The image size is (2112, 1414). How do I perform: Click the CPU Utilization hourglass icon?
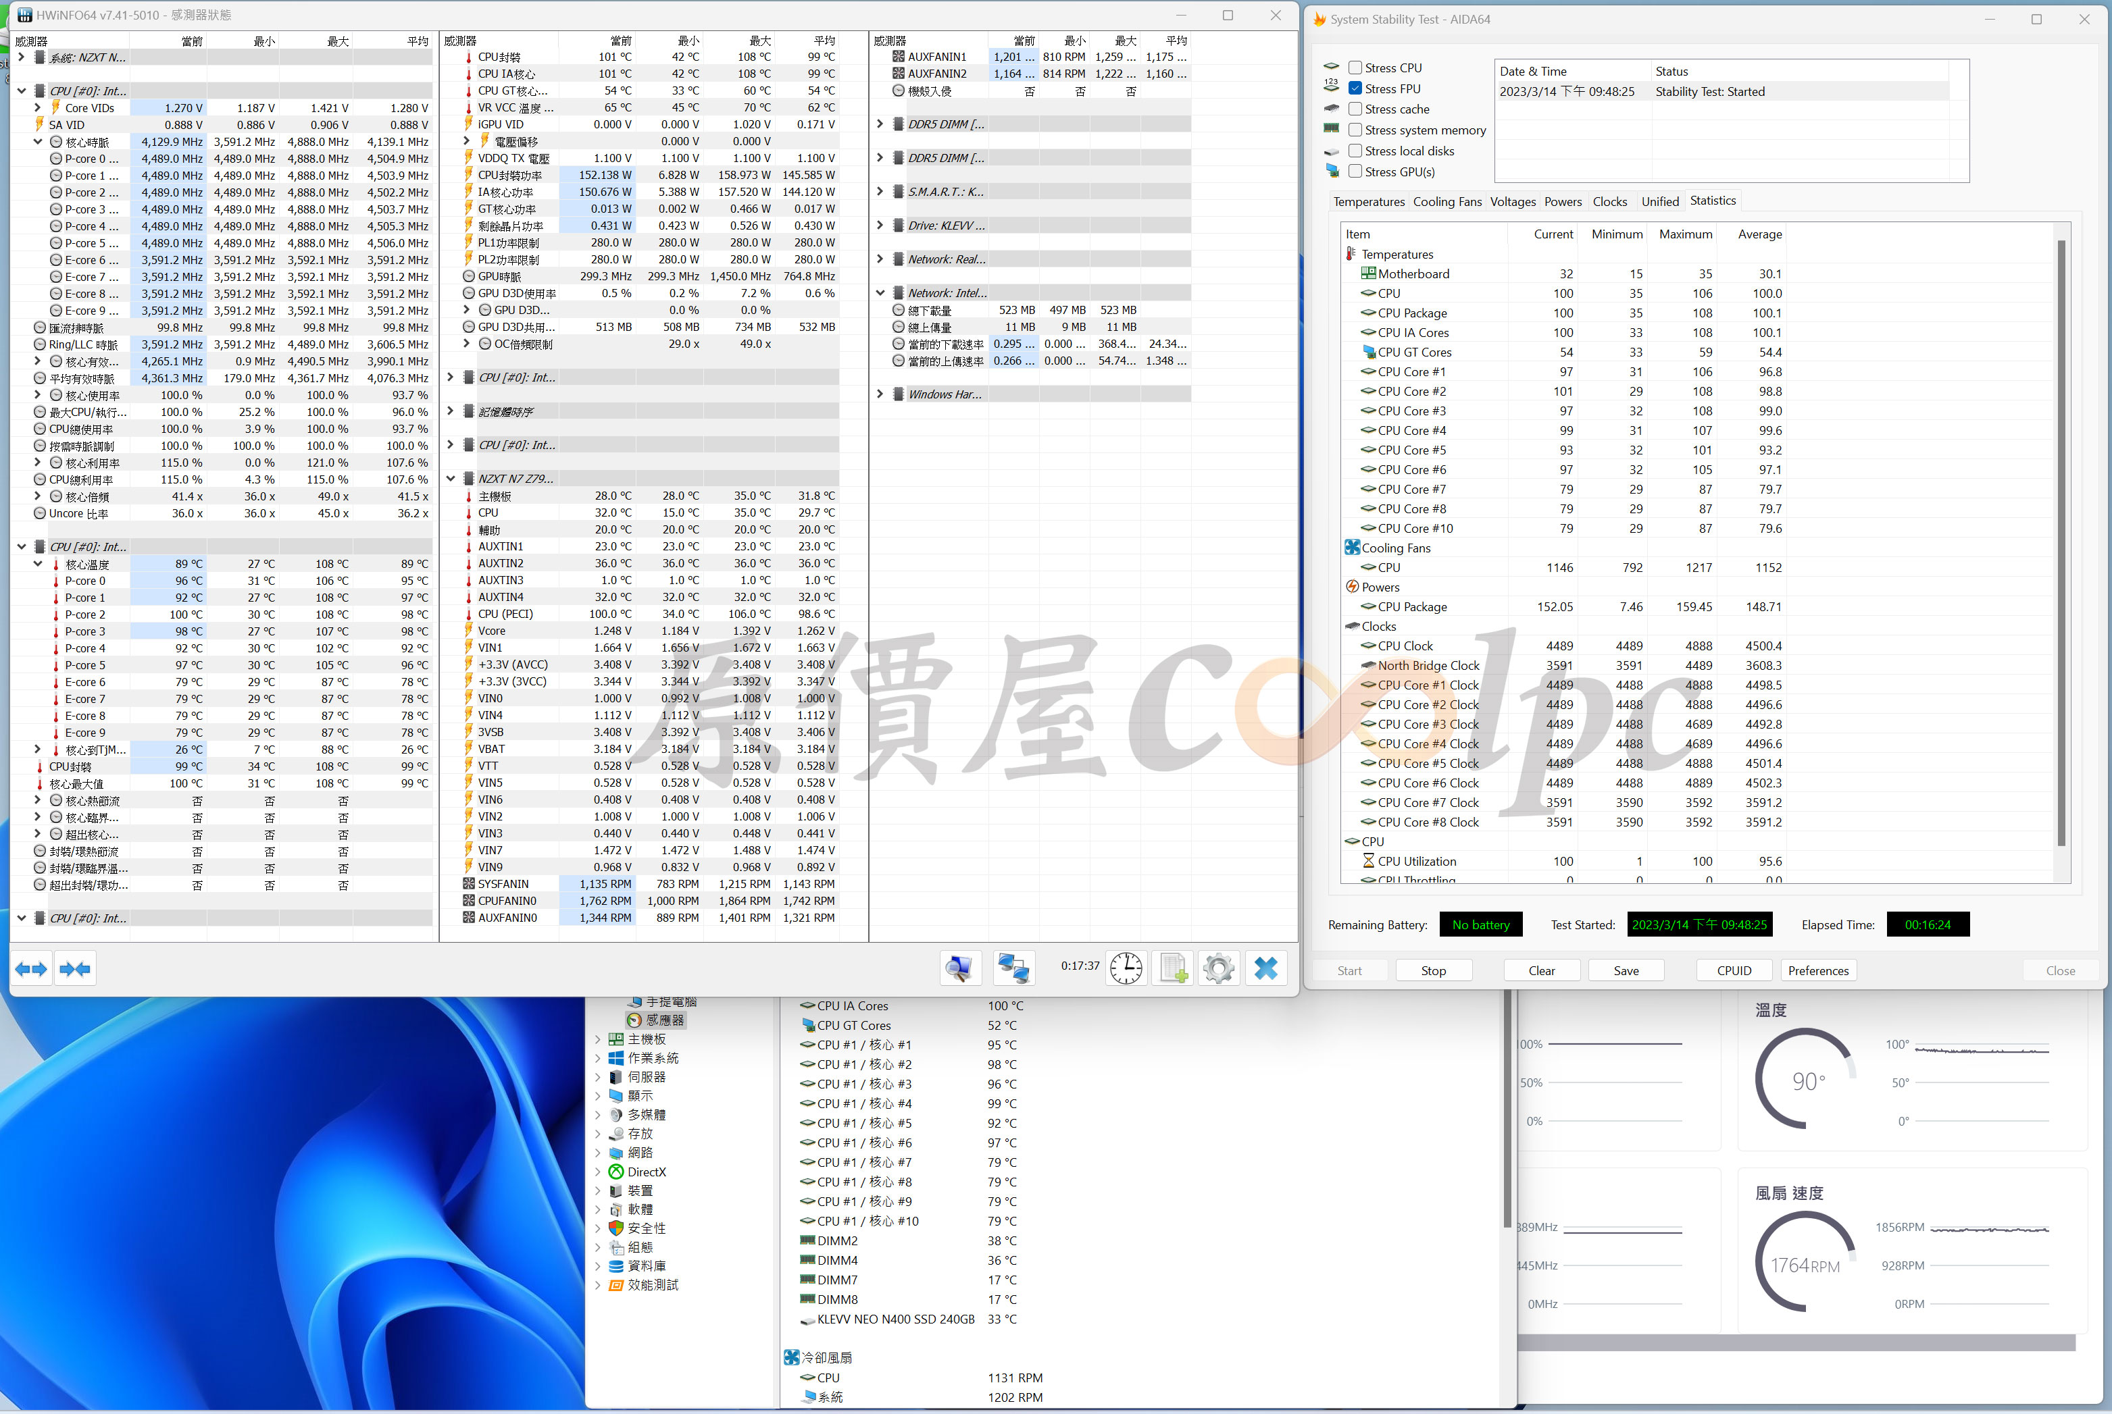coord(1367,861)
